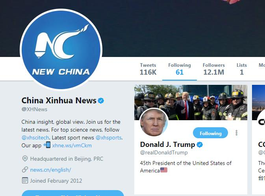The width and height of the screenshot is (265, 196).
Task: Click the calendar icon beside Joined February 2012
Action: click(x=25, y=181)
